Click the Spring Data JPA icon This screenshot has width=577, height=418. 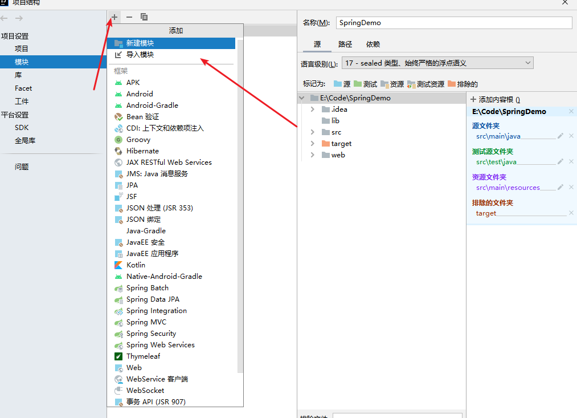tap(118, 299)
